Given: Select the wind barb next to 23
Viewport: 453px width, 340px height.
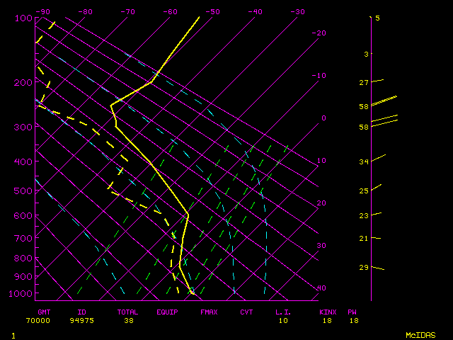Looking at the screenshot, I should coord(377,213).
